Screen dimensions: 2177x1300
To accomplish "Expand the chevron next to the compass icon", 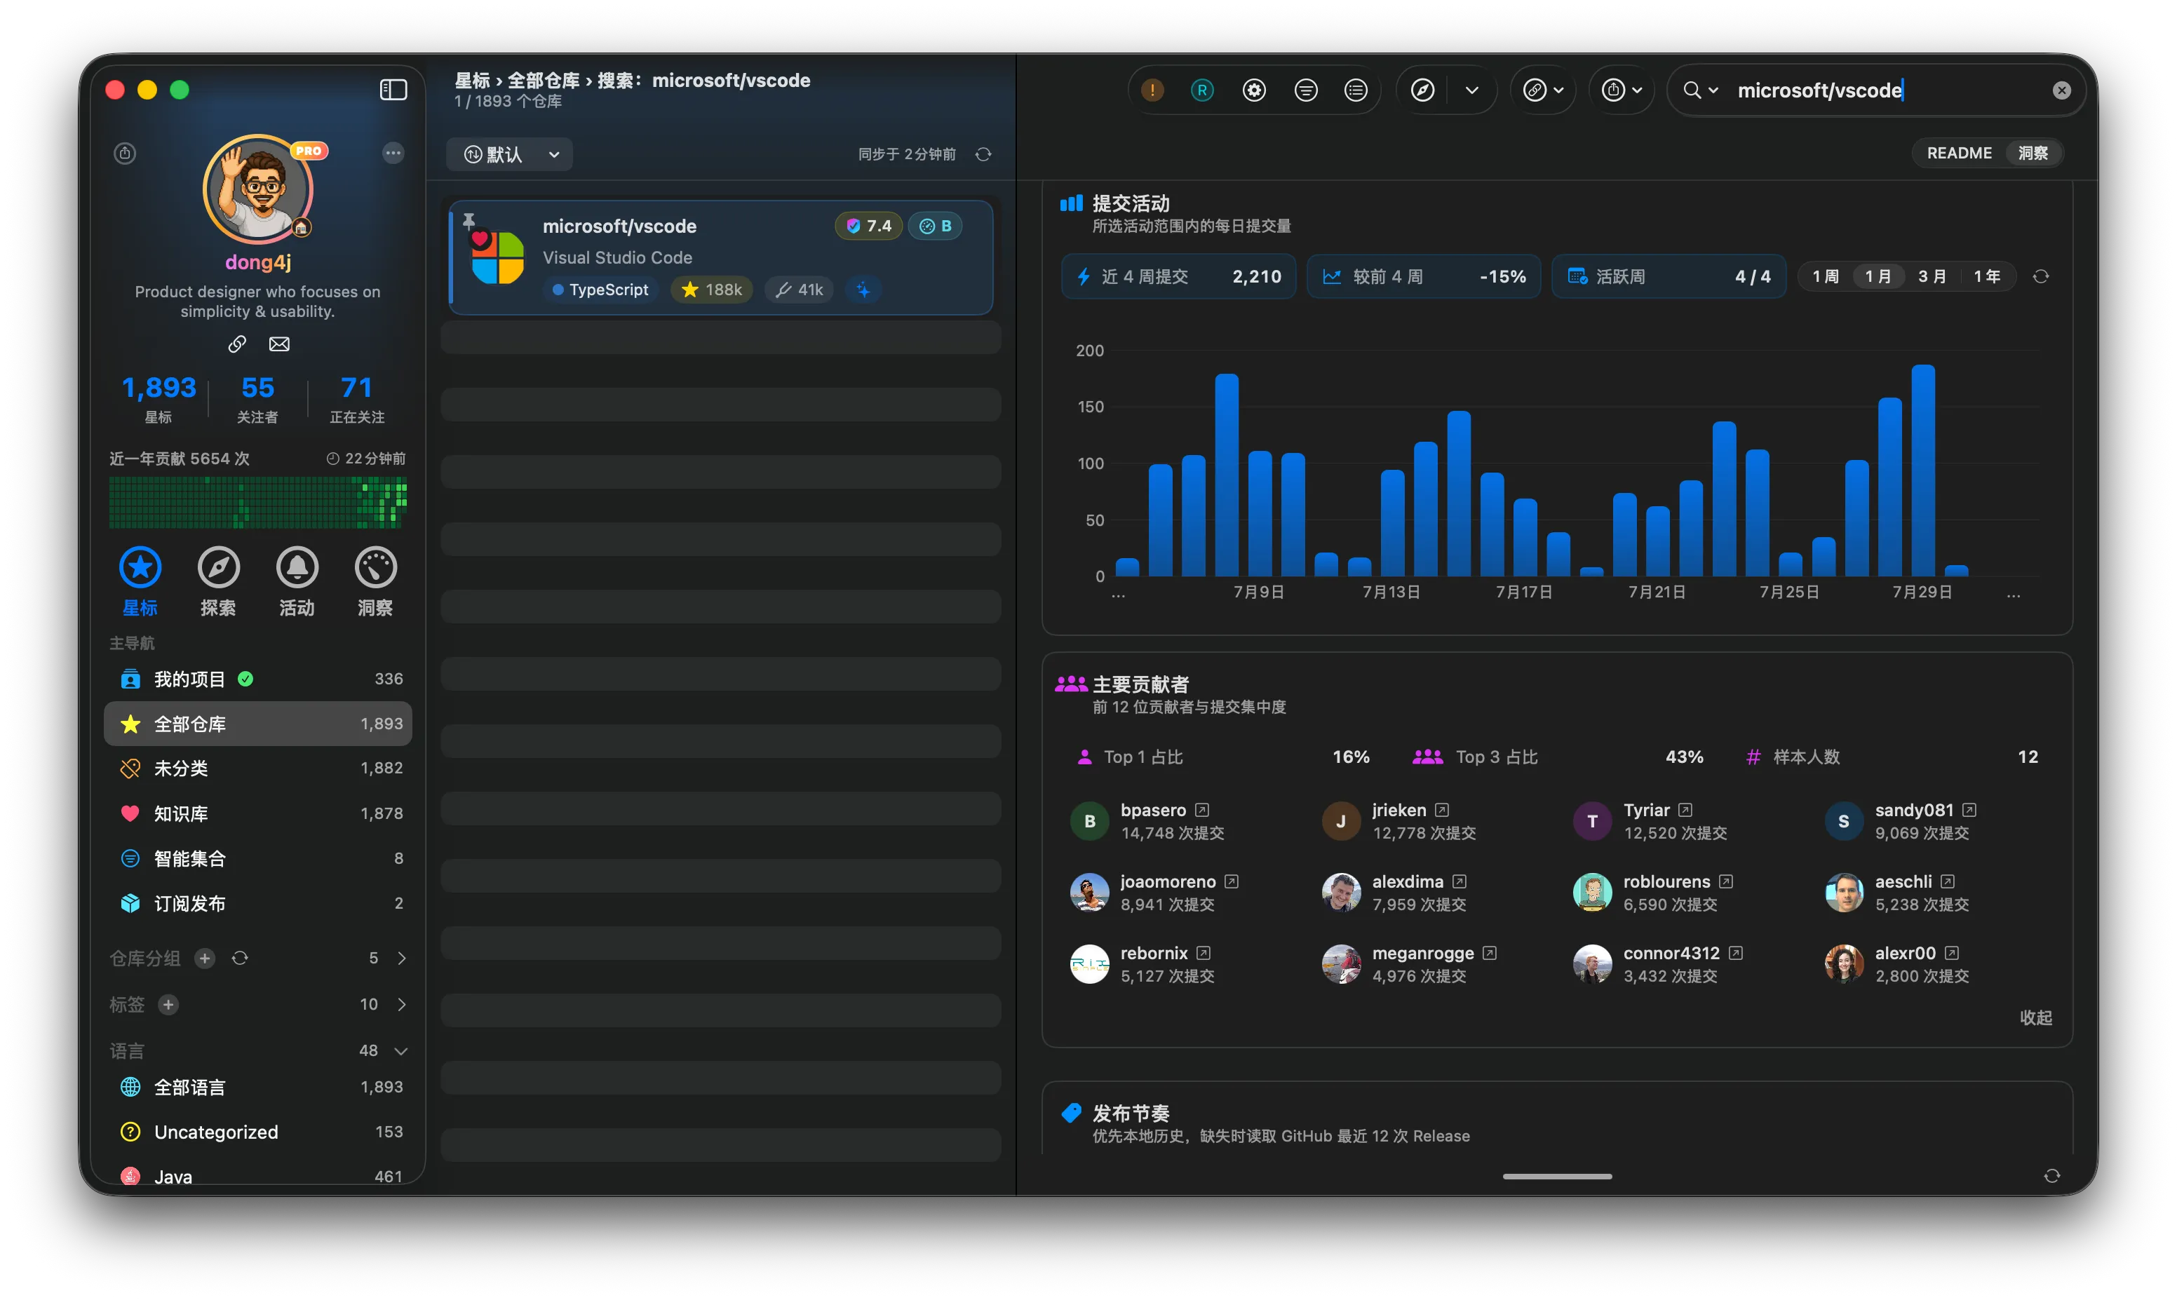I will (x=1471, y=90).
